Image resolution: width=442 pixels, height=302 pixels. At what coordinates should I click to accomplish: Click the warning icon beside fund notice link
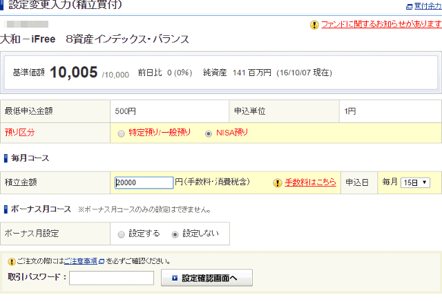coord(314,25)
